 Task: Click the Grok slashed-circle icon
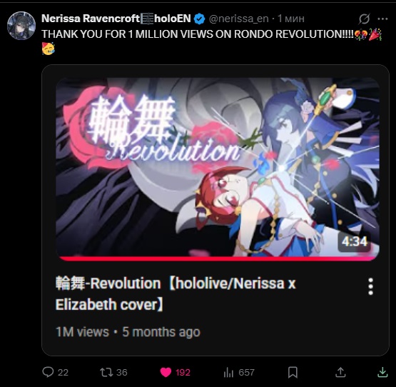pos(364,19)
